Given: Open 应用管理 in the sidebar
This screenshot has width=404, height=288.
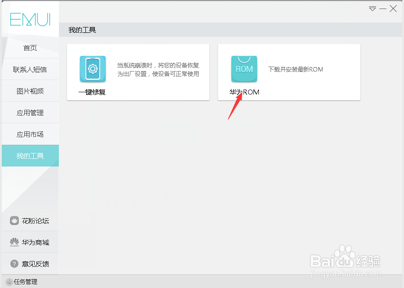Looking at the screenshot, I should point(30,113).
